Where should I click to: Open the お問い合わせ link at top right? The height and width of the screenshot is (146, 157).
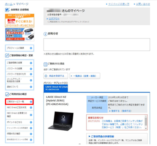[143, 4]
